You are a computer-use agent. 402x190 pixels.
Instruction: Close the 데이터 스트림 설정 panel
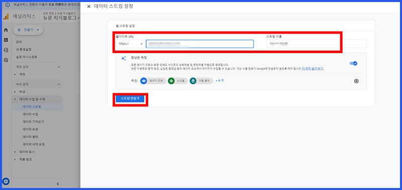[x=89, y=7]
